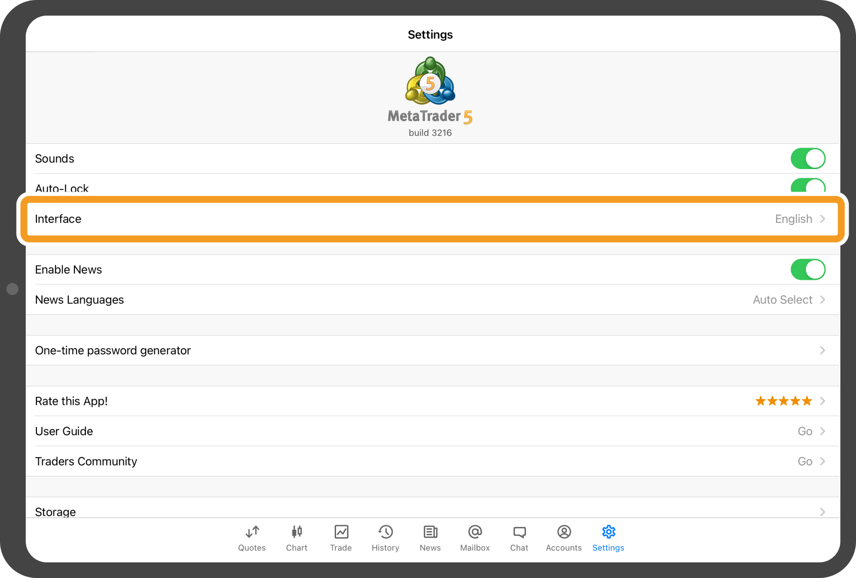This screenshot has height=578, width=856.
Task: Open the Quotes tab icon
Action: click(x=252, y=532)
